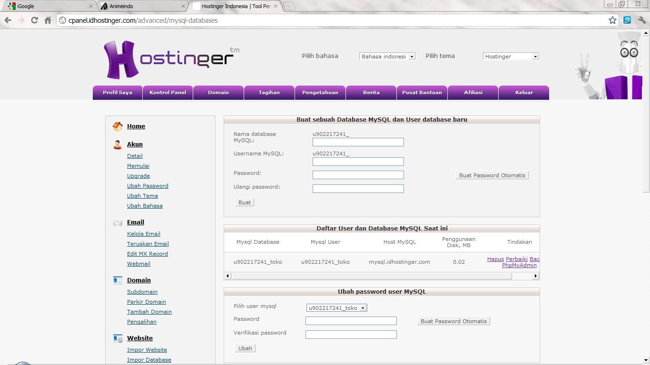
Task: Click the Home sidebar link
Action: (x=136, y=126)
